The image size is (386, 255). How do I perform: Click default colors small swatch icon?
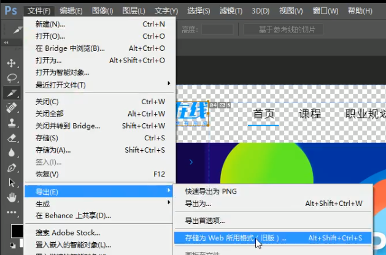(x=12, y=245)
